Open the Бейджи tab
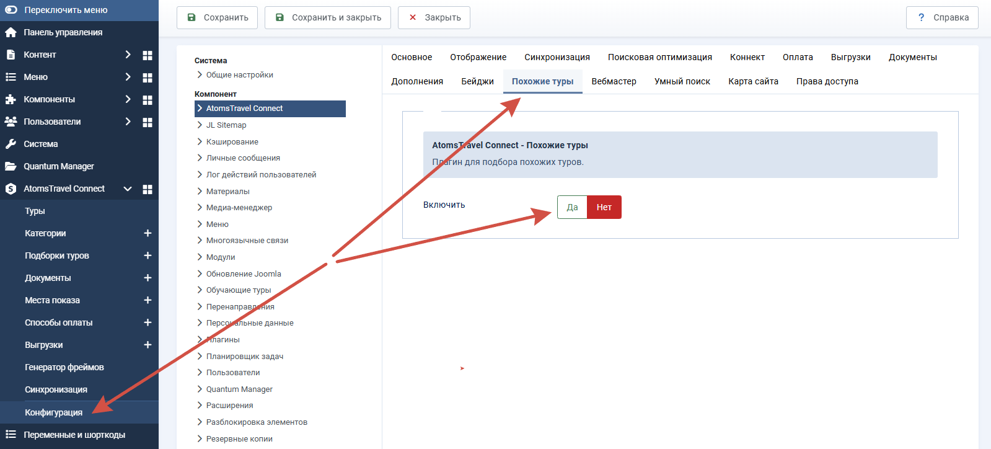 coord(478,81)
